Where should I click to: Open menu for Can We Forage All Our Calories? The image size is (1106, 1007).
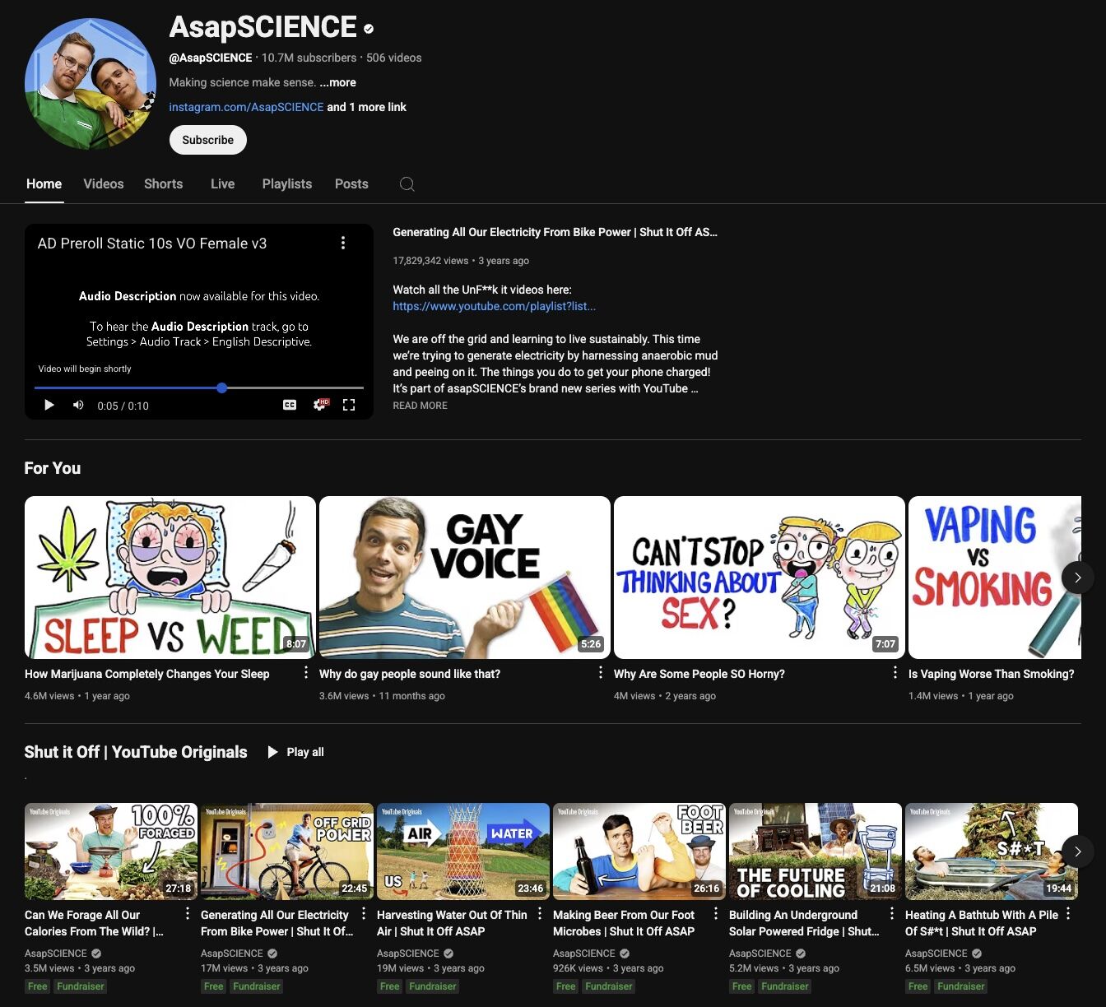click(188, 914)
